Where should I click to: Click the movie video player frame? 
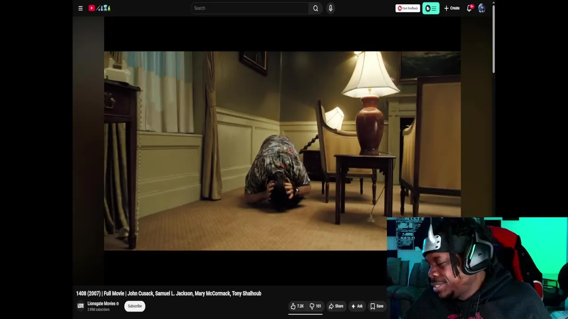tap(282, 151)
